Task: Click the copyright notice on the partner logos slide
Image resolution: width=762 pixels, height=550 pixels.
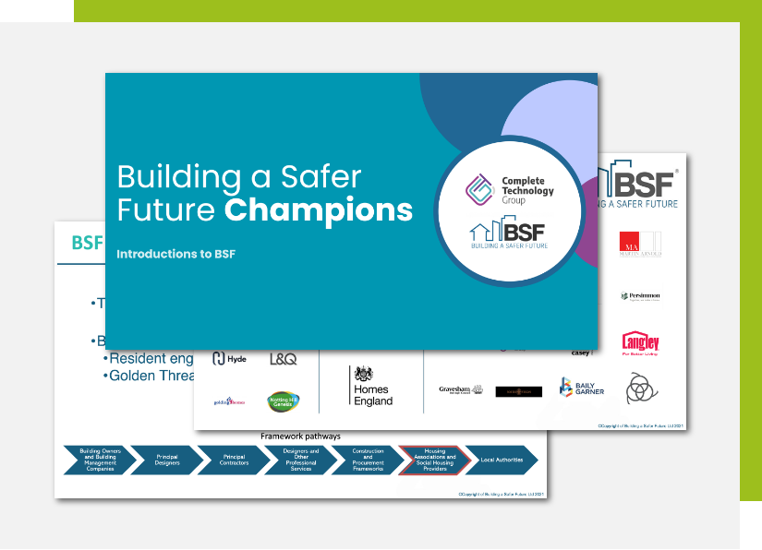Action: (640, 426)
